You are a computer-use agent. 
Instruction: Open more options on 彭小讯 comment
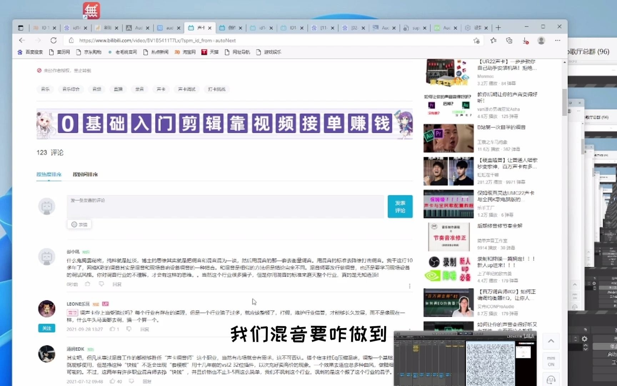[410, 286]
